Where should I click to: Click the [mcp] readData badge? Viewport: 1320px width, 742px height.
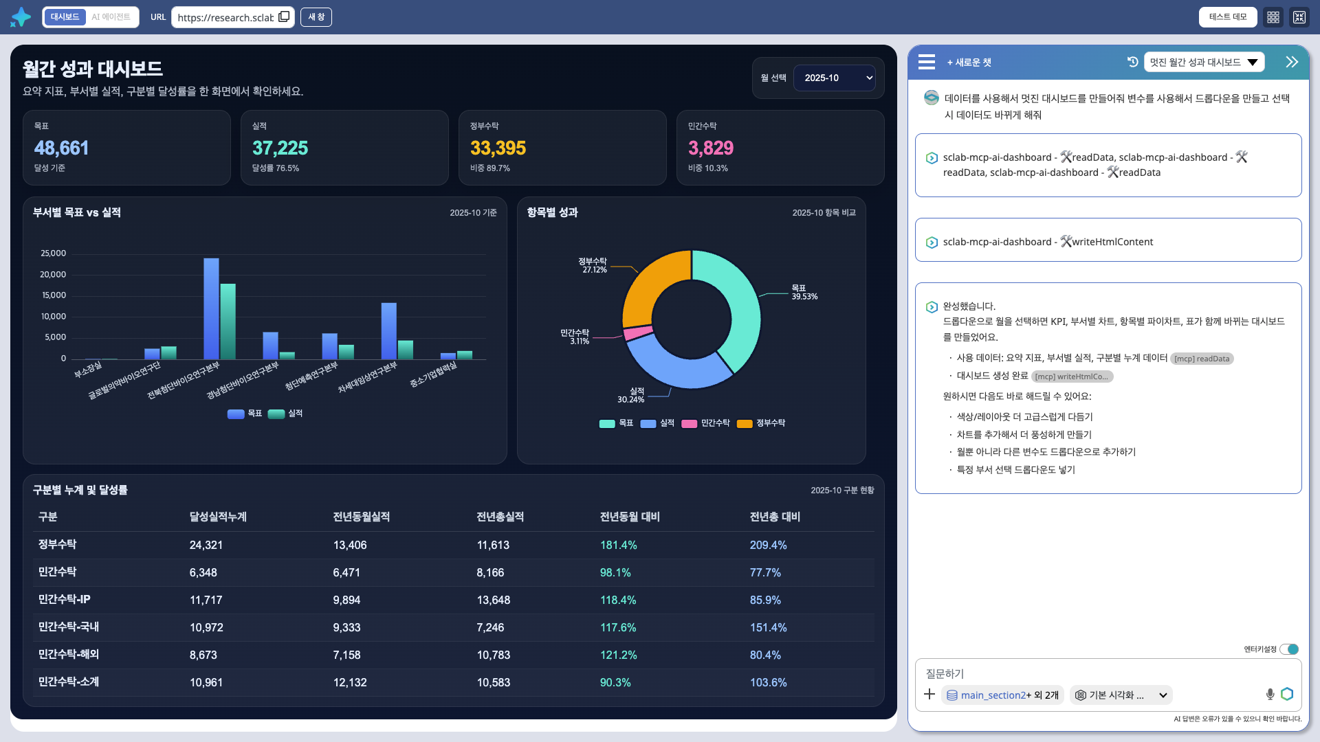tap(1202, 359)
